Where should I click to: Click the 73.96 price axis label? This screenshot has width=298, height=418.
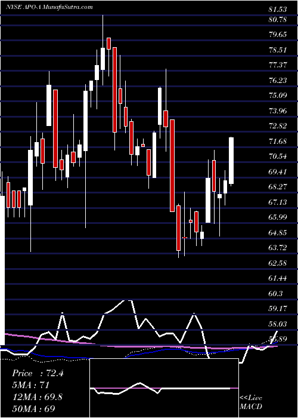(278, 110)
